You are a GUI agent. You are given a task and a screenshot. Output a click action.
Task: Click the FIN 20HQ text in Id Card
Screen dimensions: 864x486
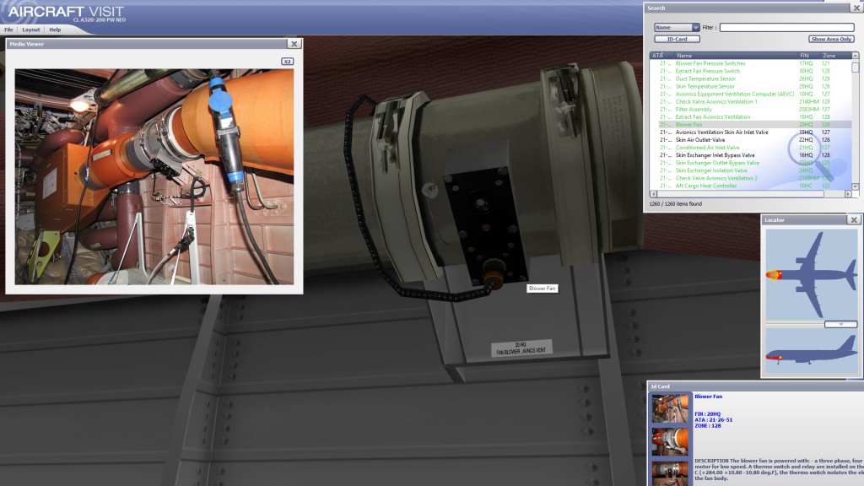(708, 413)
